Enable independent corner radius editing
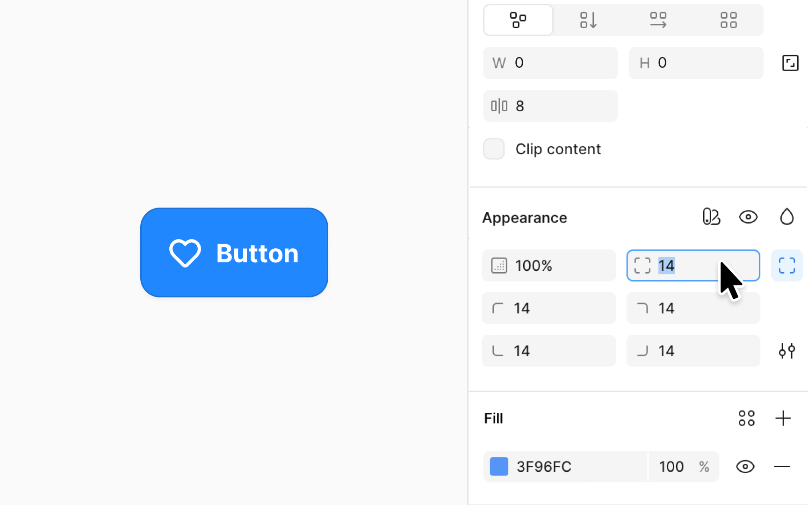808x505 pixels. [x=786, y=265]
